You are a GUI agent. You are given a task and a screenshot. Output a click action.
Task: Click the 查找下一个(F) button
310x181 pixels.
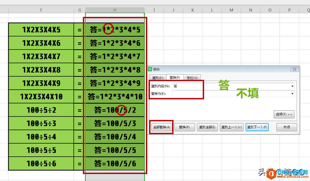257,127
